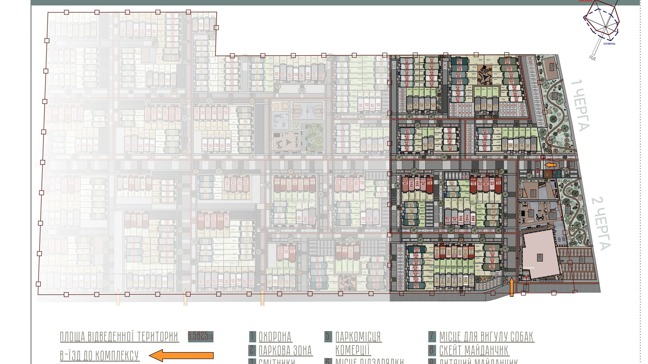The height and width of the screenshot is (364, 648).
Task: Click the ОХОРОНА legend label
Action: [x=275, y=337]
